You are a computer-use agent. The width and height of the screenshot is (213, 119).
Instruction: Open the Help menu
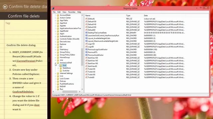79,12
